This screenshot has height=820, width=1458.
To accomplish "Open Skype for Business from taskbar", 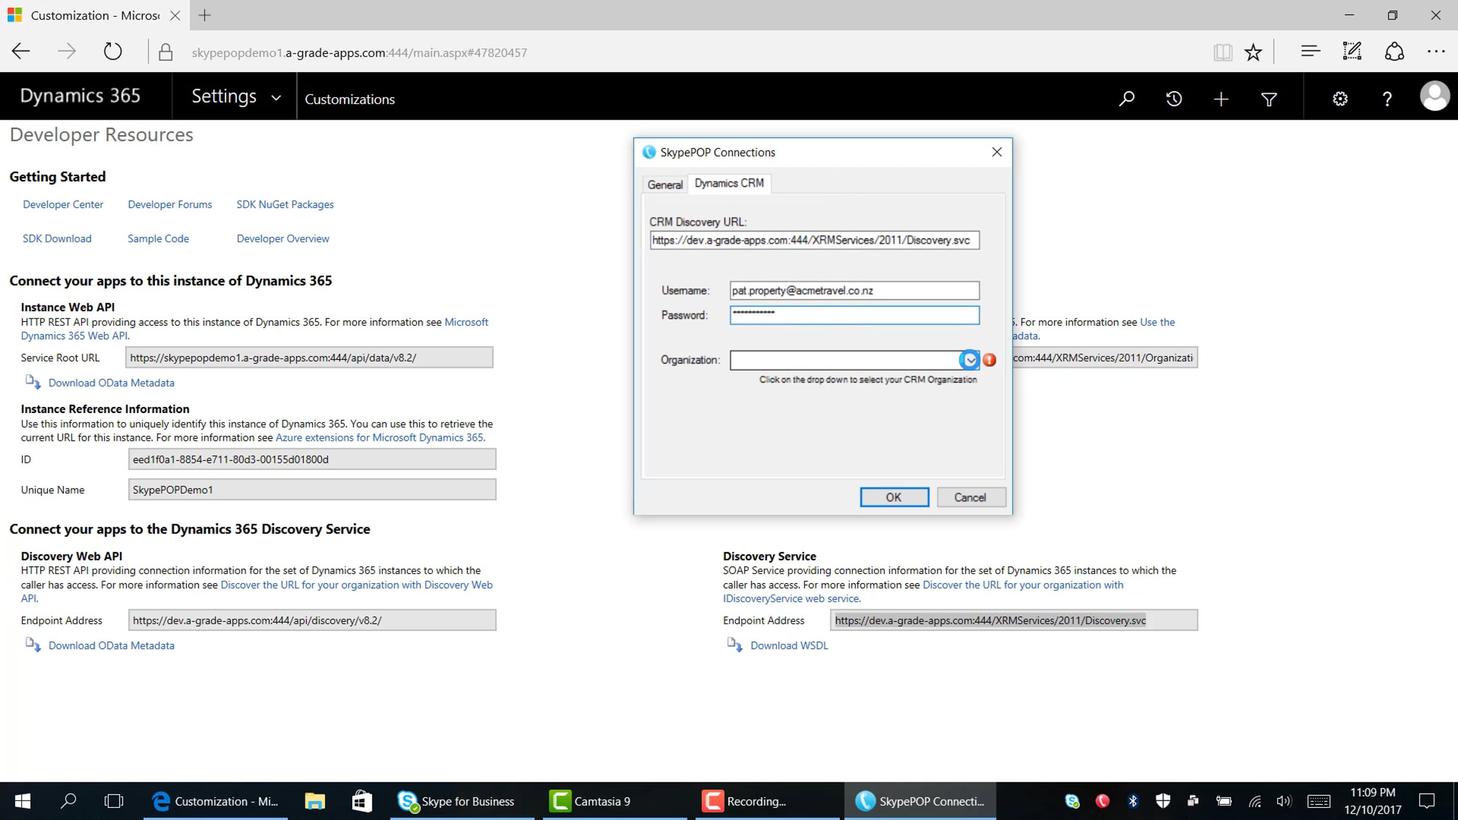I will click(456, 801).
